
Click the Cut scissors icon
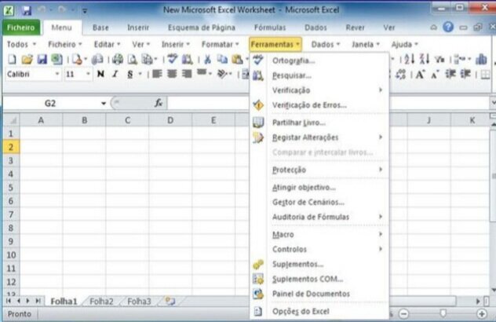pyautogui.click(x=207, y=59)
